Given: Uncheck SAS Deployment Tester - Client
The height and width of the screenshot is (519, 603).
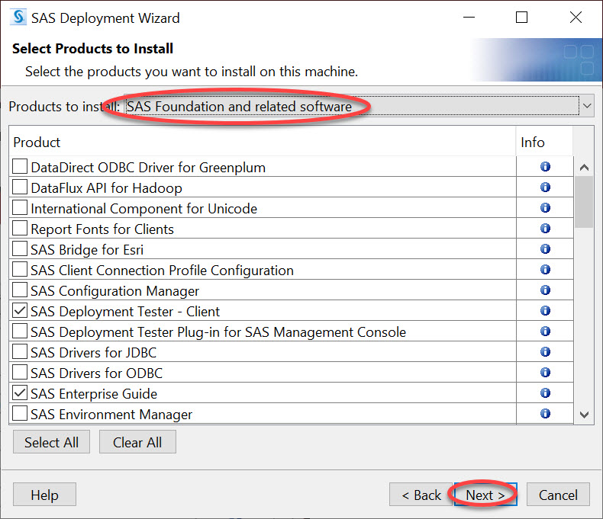Looking at the screenshot, I should (x=20, y=310).
